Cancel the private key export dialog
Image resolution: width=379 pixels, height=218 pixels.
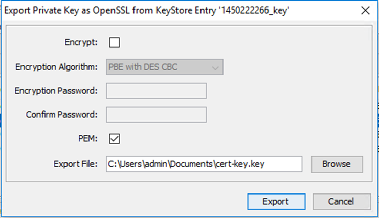[341, 201]
